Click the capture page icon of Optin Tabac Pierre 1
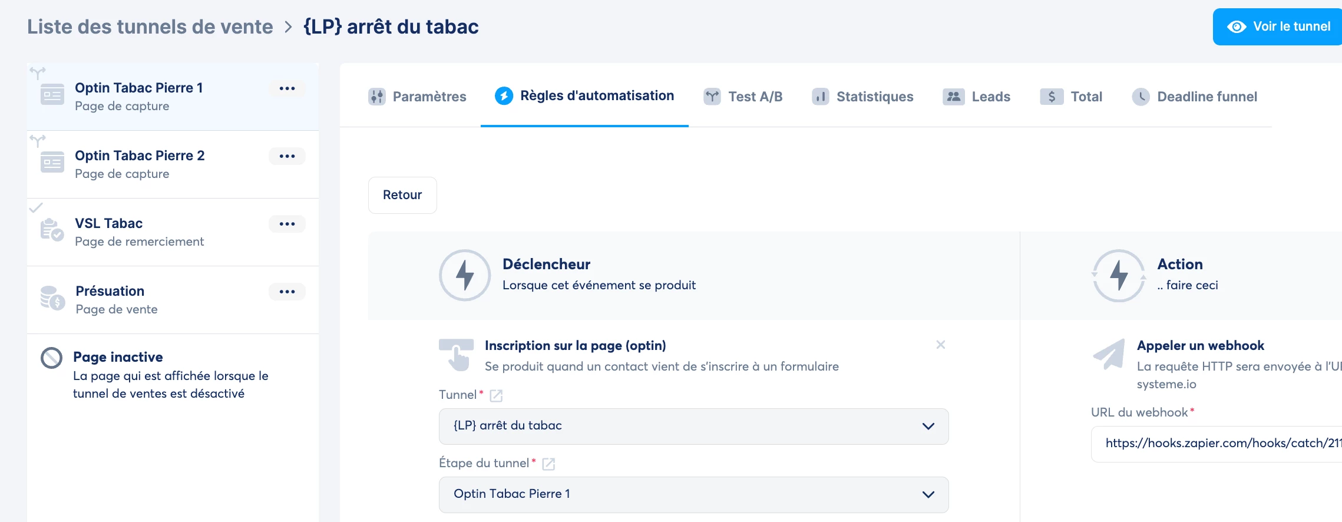The image size is (1342, 522). (x=52, y=95)
